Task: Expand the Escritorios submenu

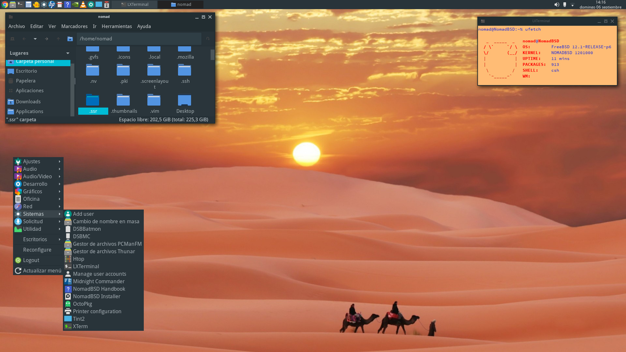Action: coord(35,239)
